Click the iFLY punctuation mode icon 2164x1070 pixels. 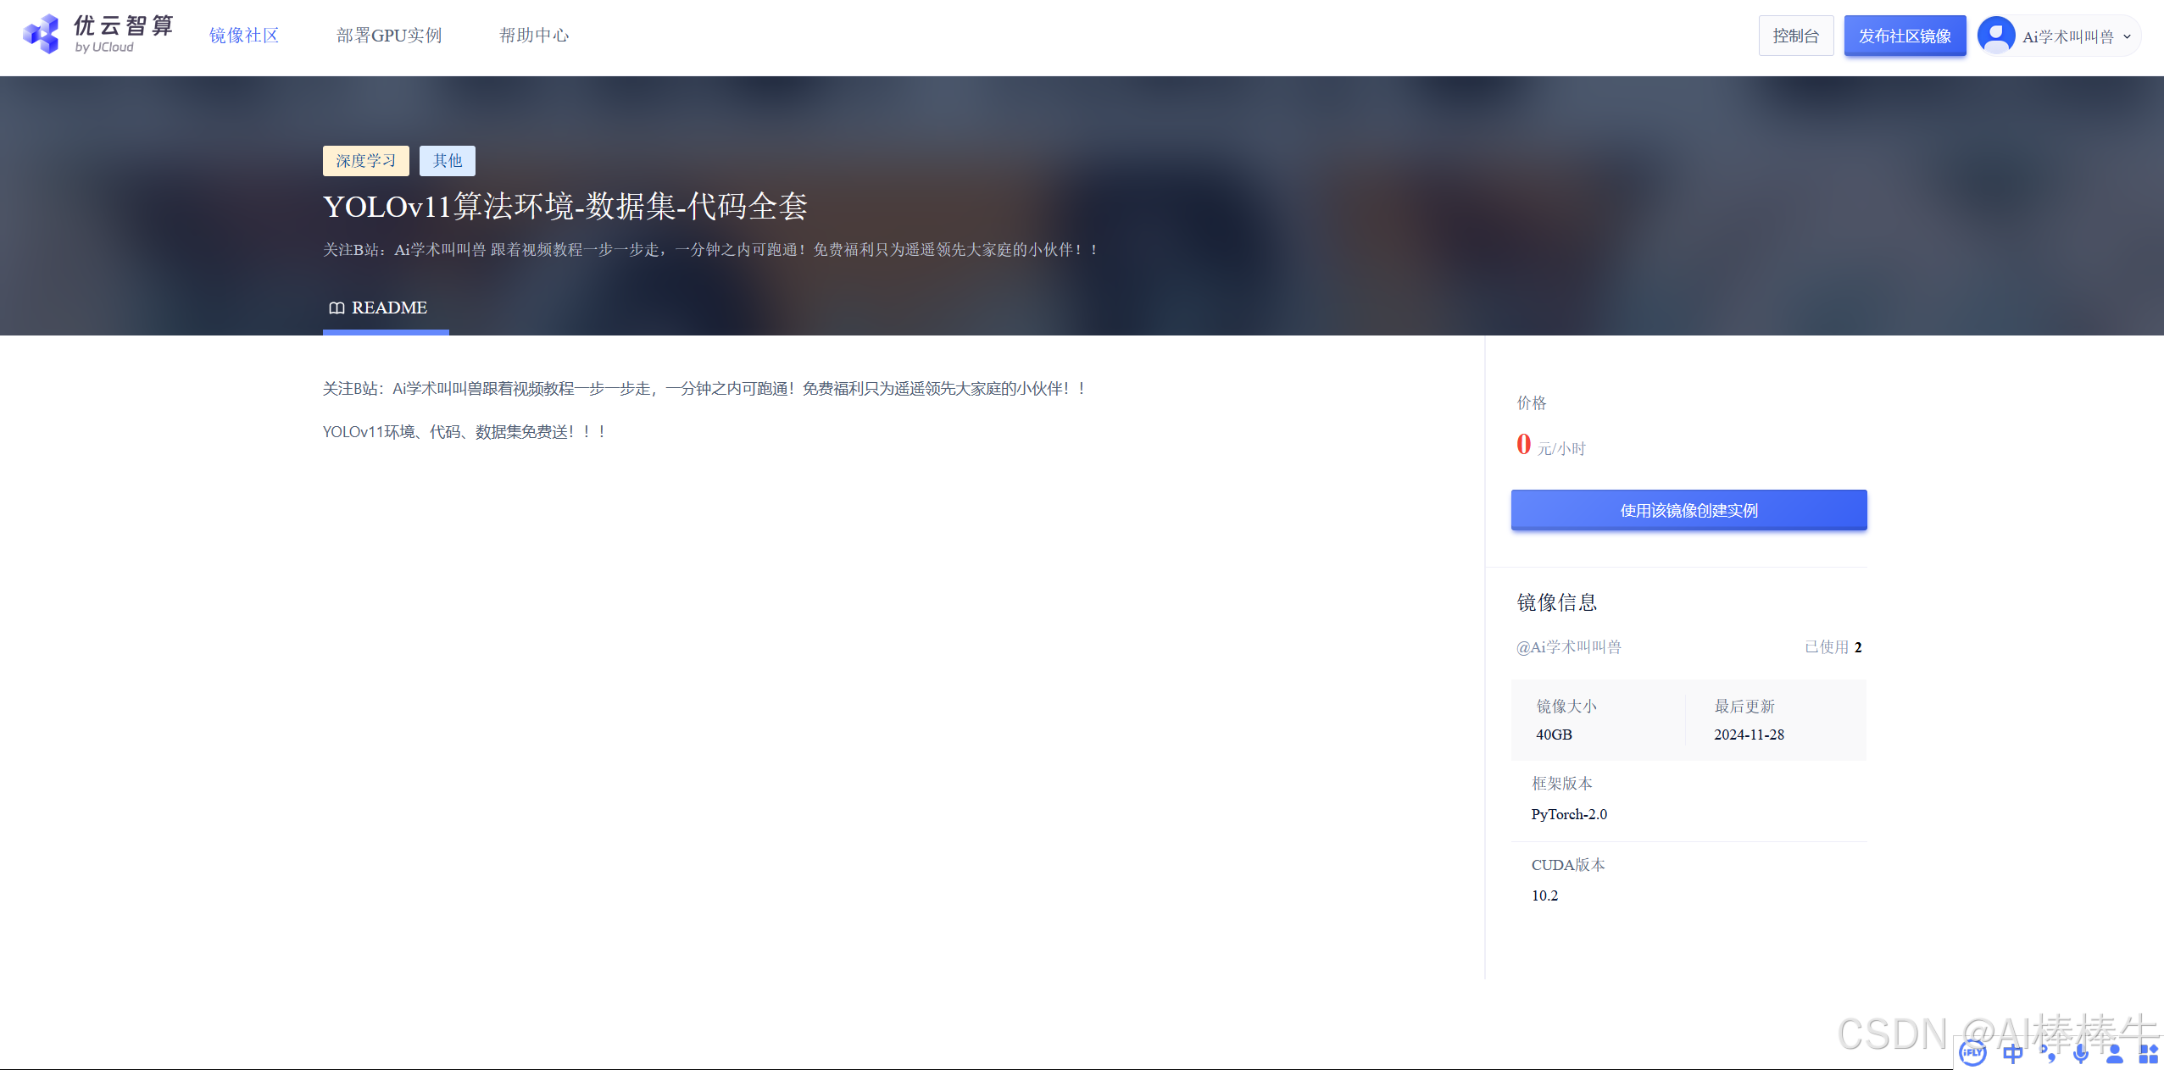(2048, 1054)
